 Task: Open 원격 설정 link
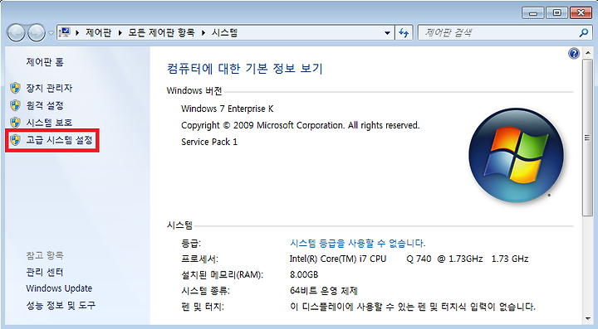45,105
